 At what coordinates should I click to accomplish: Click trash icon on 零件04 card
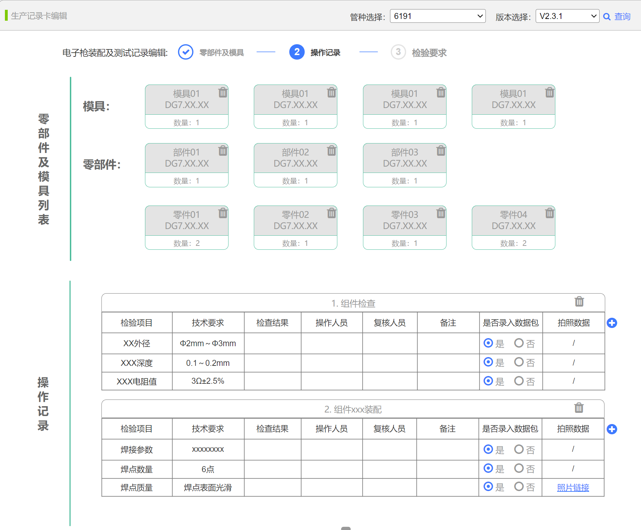tap(549, 213)
